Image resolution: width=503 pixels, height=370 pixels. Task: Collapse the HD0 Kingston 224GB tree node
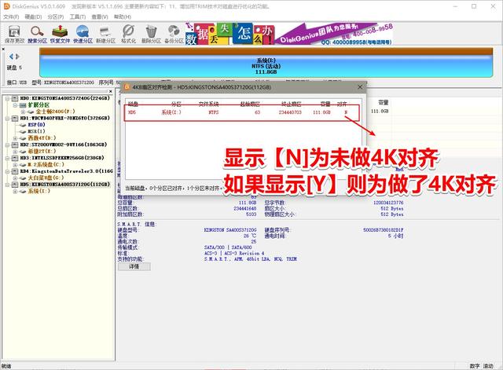(7, 98)
